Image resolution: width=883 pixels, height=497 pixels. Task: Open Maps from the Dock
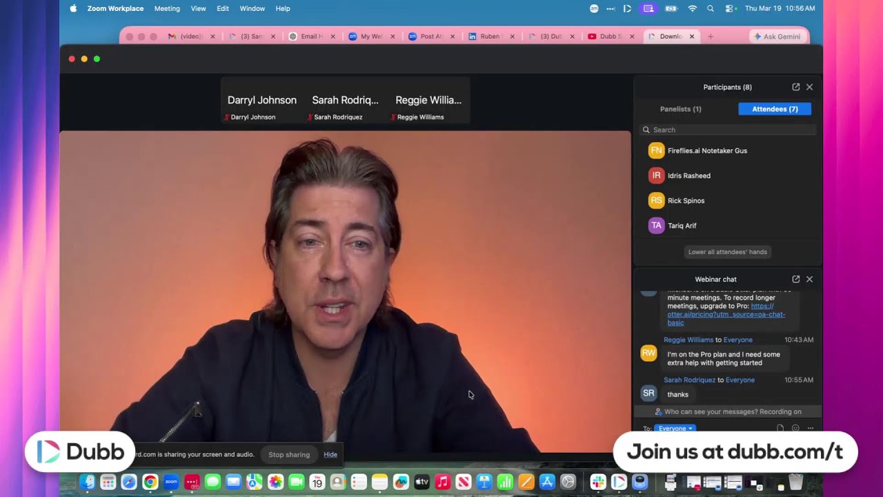255,482
